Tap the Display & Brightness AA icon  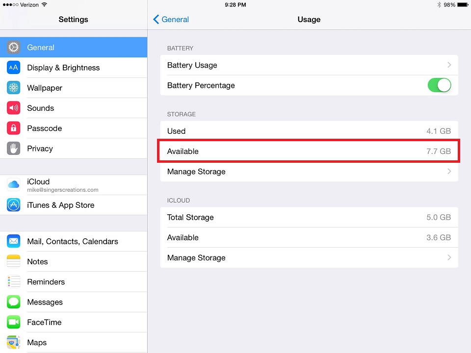[x=14, y=68]
